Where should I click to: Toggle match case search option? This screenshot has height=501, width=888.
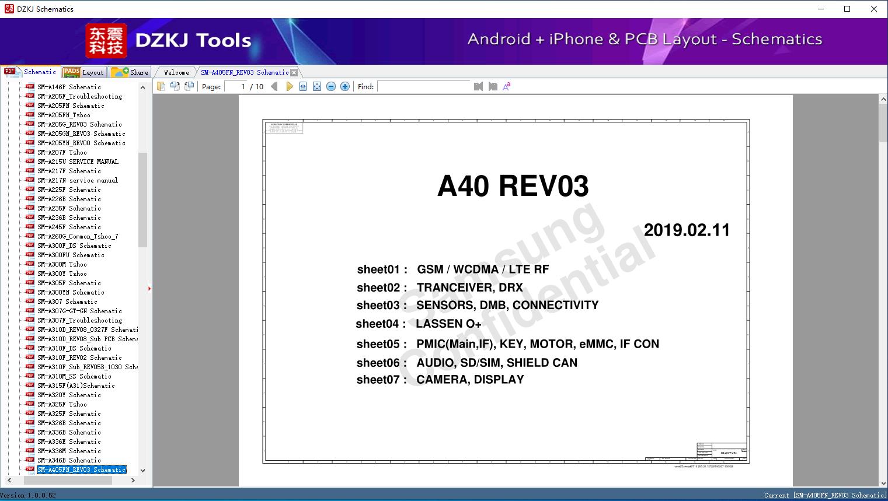click(x=507, y=86)
